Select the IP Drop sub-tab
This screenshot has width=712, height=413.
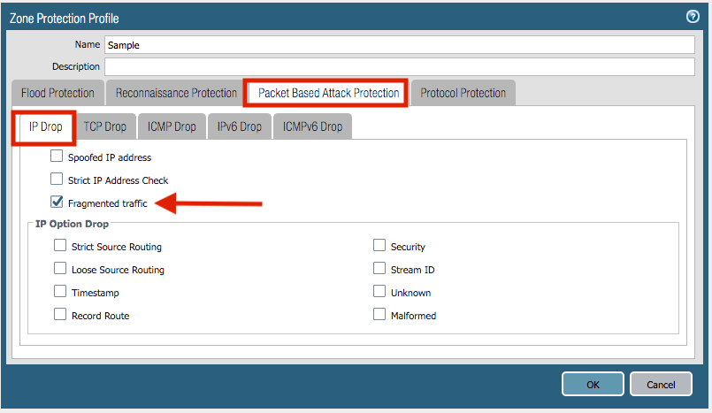45,126
